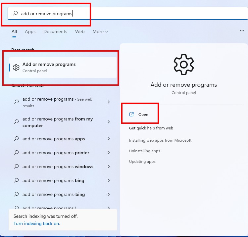Open the Uninstalling apps help link
Image resolution: width=248 pixels, height=237 pixels.
[x=145, y=151]
